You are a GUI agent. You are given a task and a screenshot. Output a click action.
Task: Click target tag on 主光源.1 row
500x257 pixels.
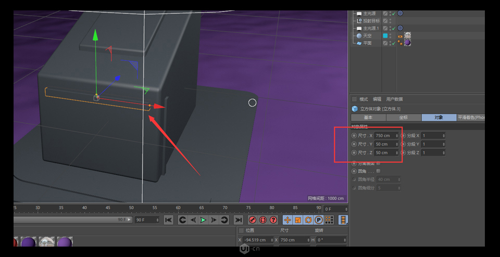click(401, 28)
